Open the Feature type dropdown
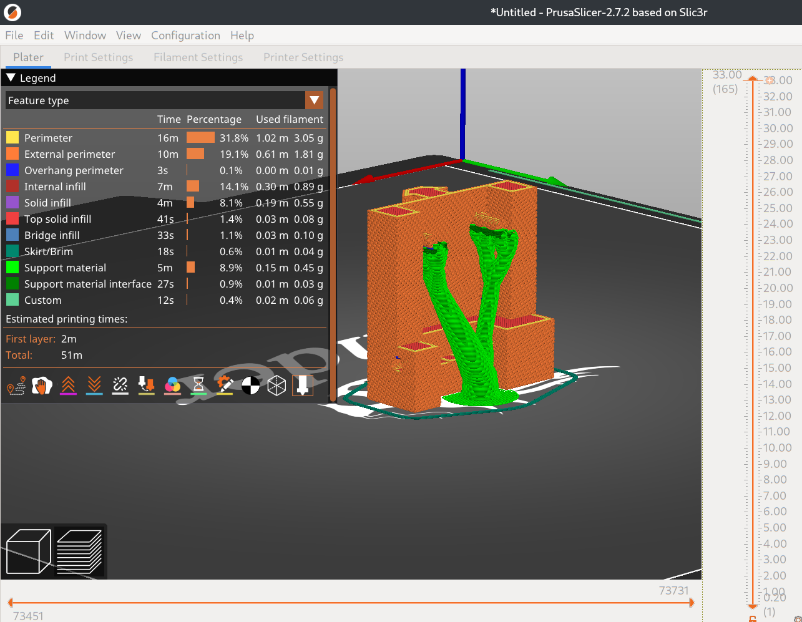Screen dimensions: 802x622 (314, 100)
